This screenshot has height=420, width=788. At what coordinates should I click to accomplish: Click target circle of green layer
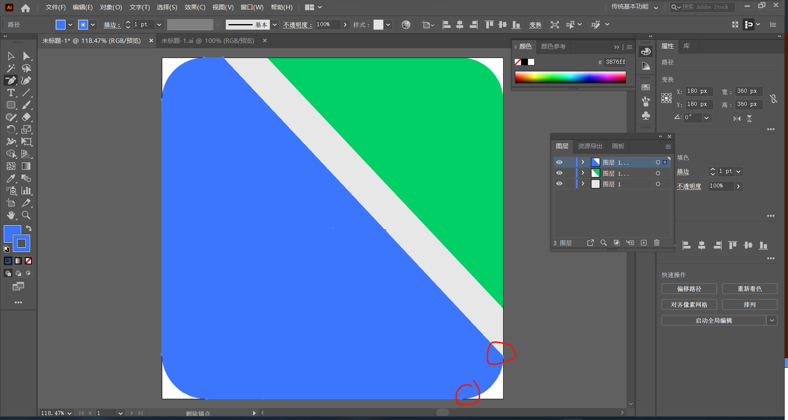658,173
